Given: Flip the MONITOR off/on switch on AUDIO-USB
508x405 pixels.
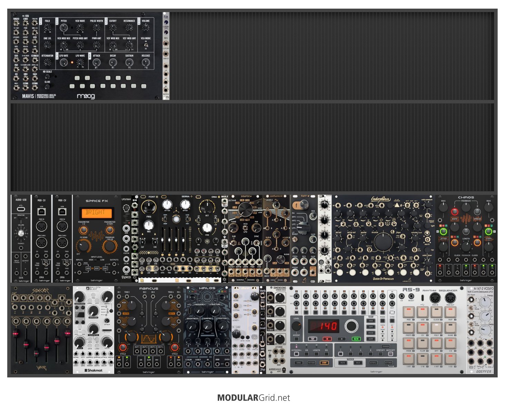Looking at the screenshot, I should click(x=20, y=218).
